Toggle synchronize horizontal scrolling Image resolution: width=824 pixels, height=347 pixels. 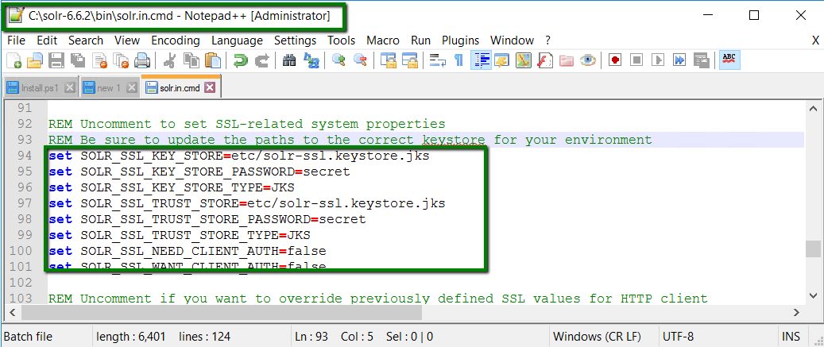pos(409,60)
